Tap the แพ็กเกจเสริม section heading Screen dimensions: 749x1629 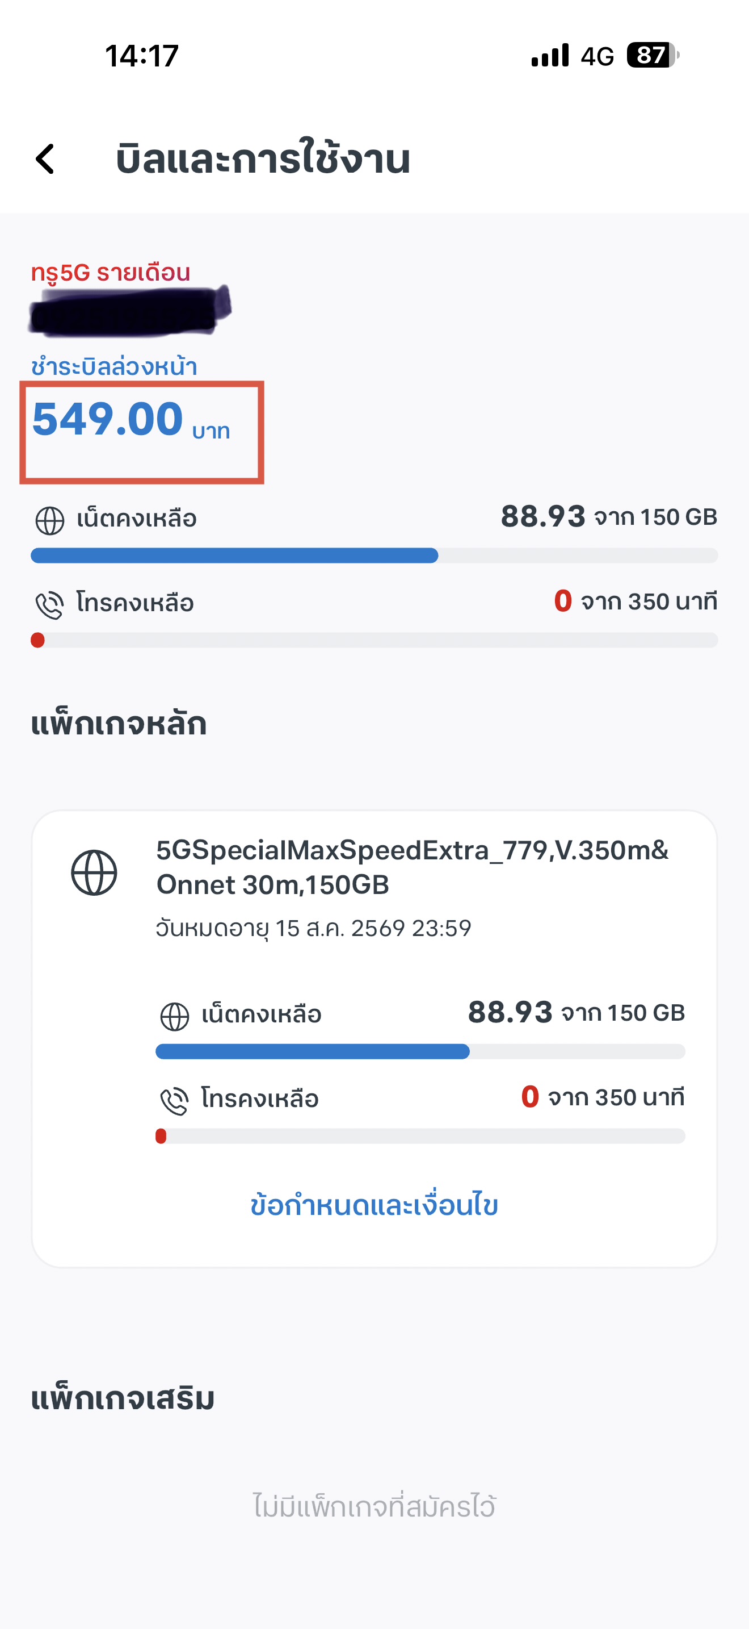[x=123, y=1398]
